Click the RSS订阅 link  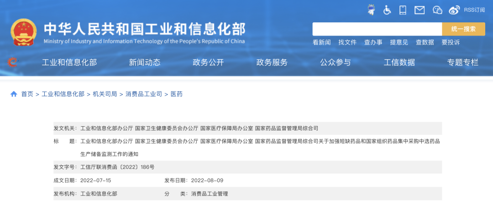point(474,10)
